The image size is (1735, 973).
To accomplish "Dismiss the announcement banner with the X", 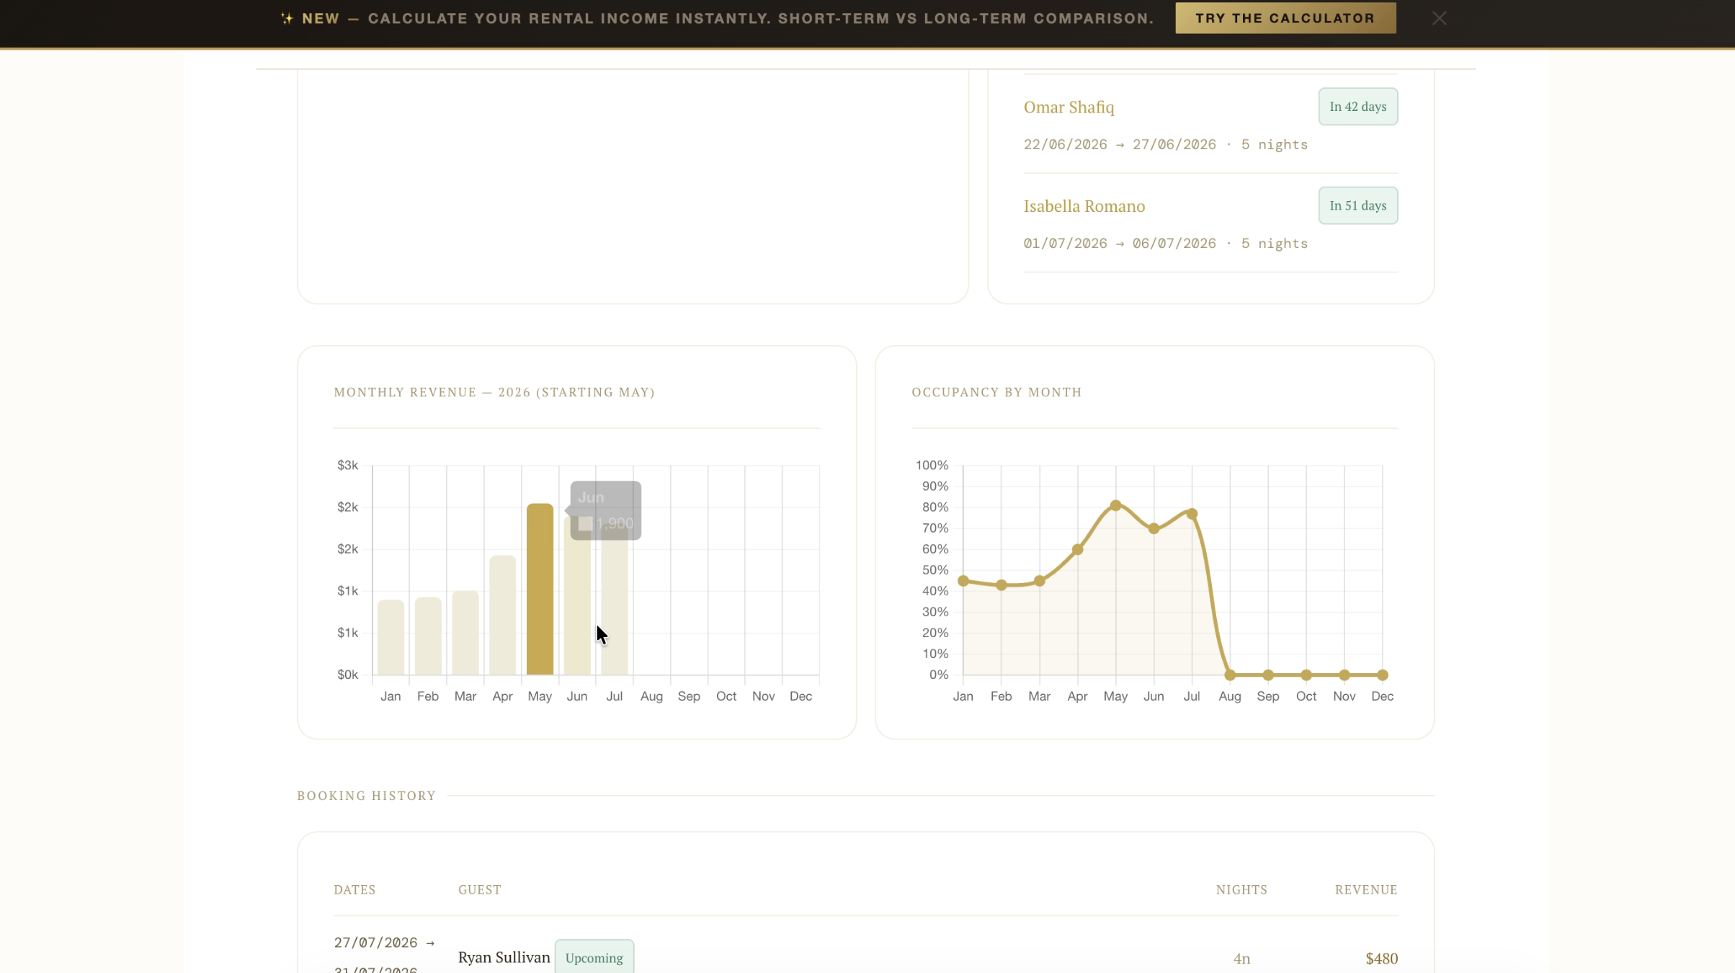I will click(x=1439, y=19).
